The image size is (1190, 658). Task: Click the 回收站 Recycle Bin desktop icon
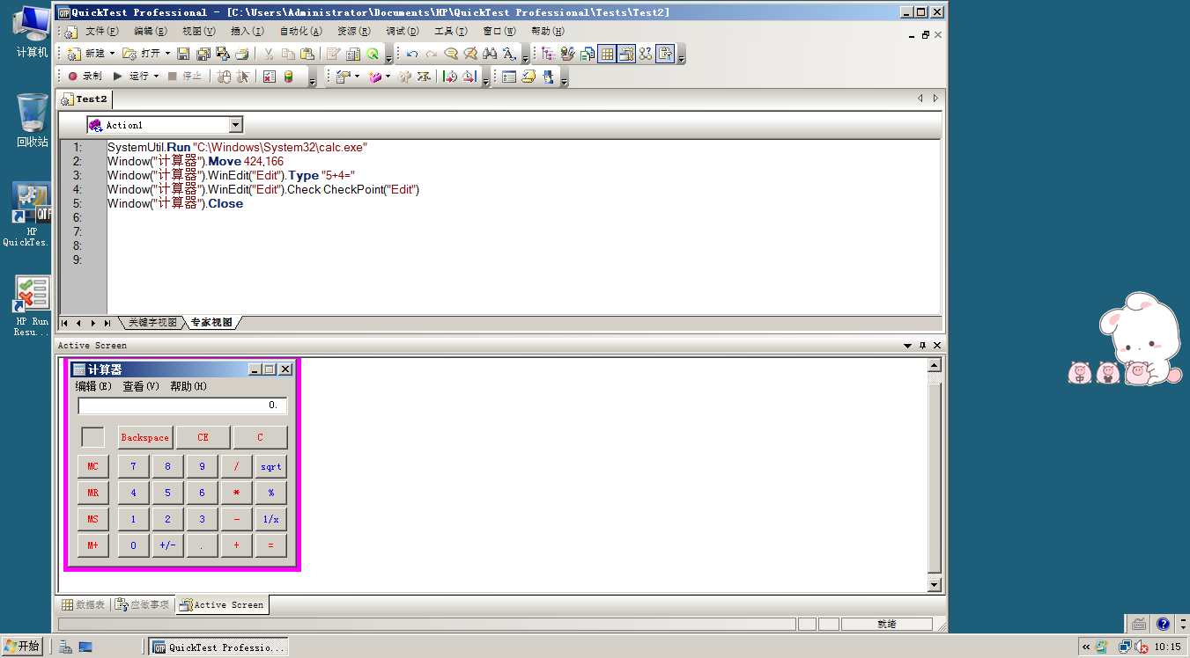[x=32, y=121]
